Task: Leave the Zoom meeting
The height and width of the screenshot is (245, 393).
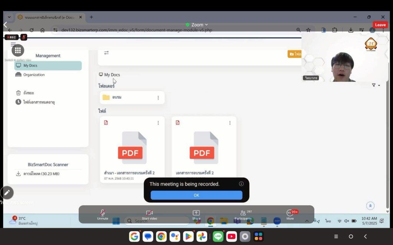Action: [380, 25]
